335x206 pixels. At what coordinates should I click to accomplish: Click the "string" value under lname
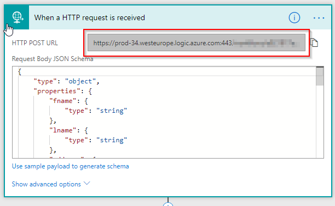click(x=112, y=140)
